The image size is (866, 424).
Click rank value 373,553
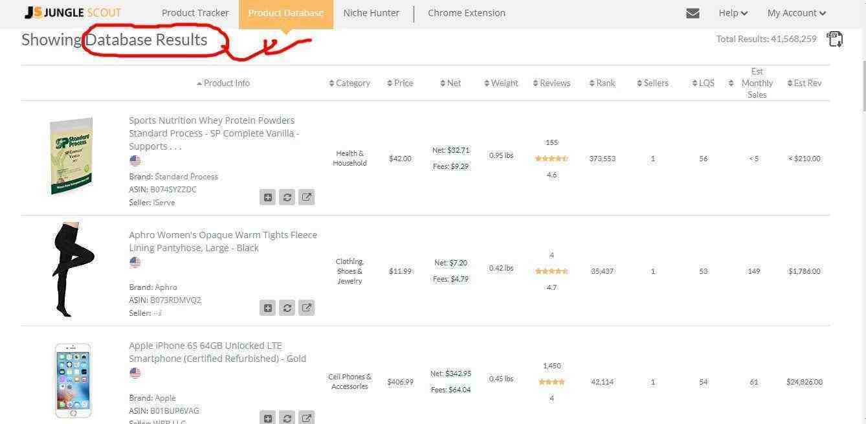[602, 159]
